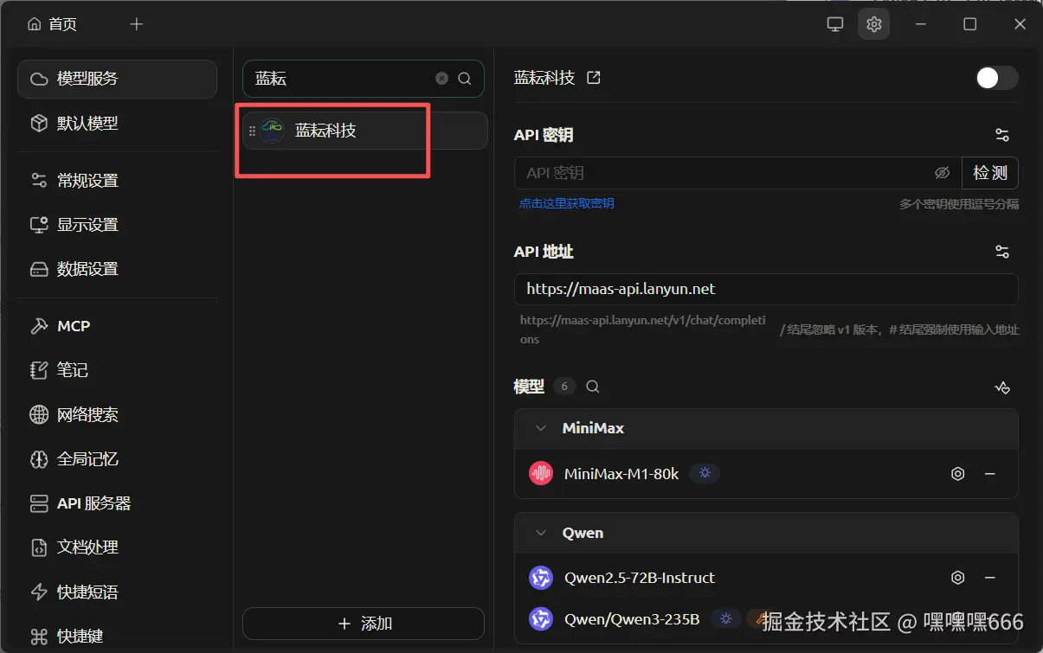Reveal the API key using the eye icon
The width and height of the screenshot is (1043, 653).
[x=942, y=173]
